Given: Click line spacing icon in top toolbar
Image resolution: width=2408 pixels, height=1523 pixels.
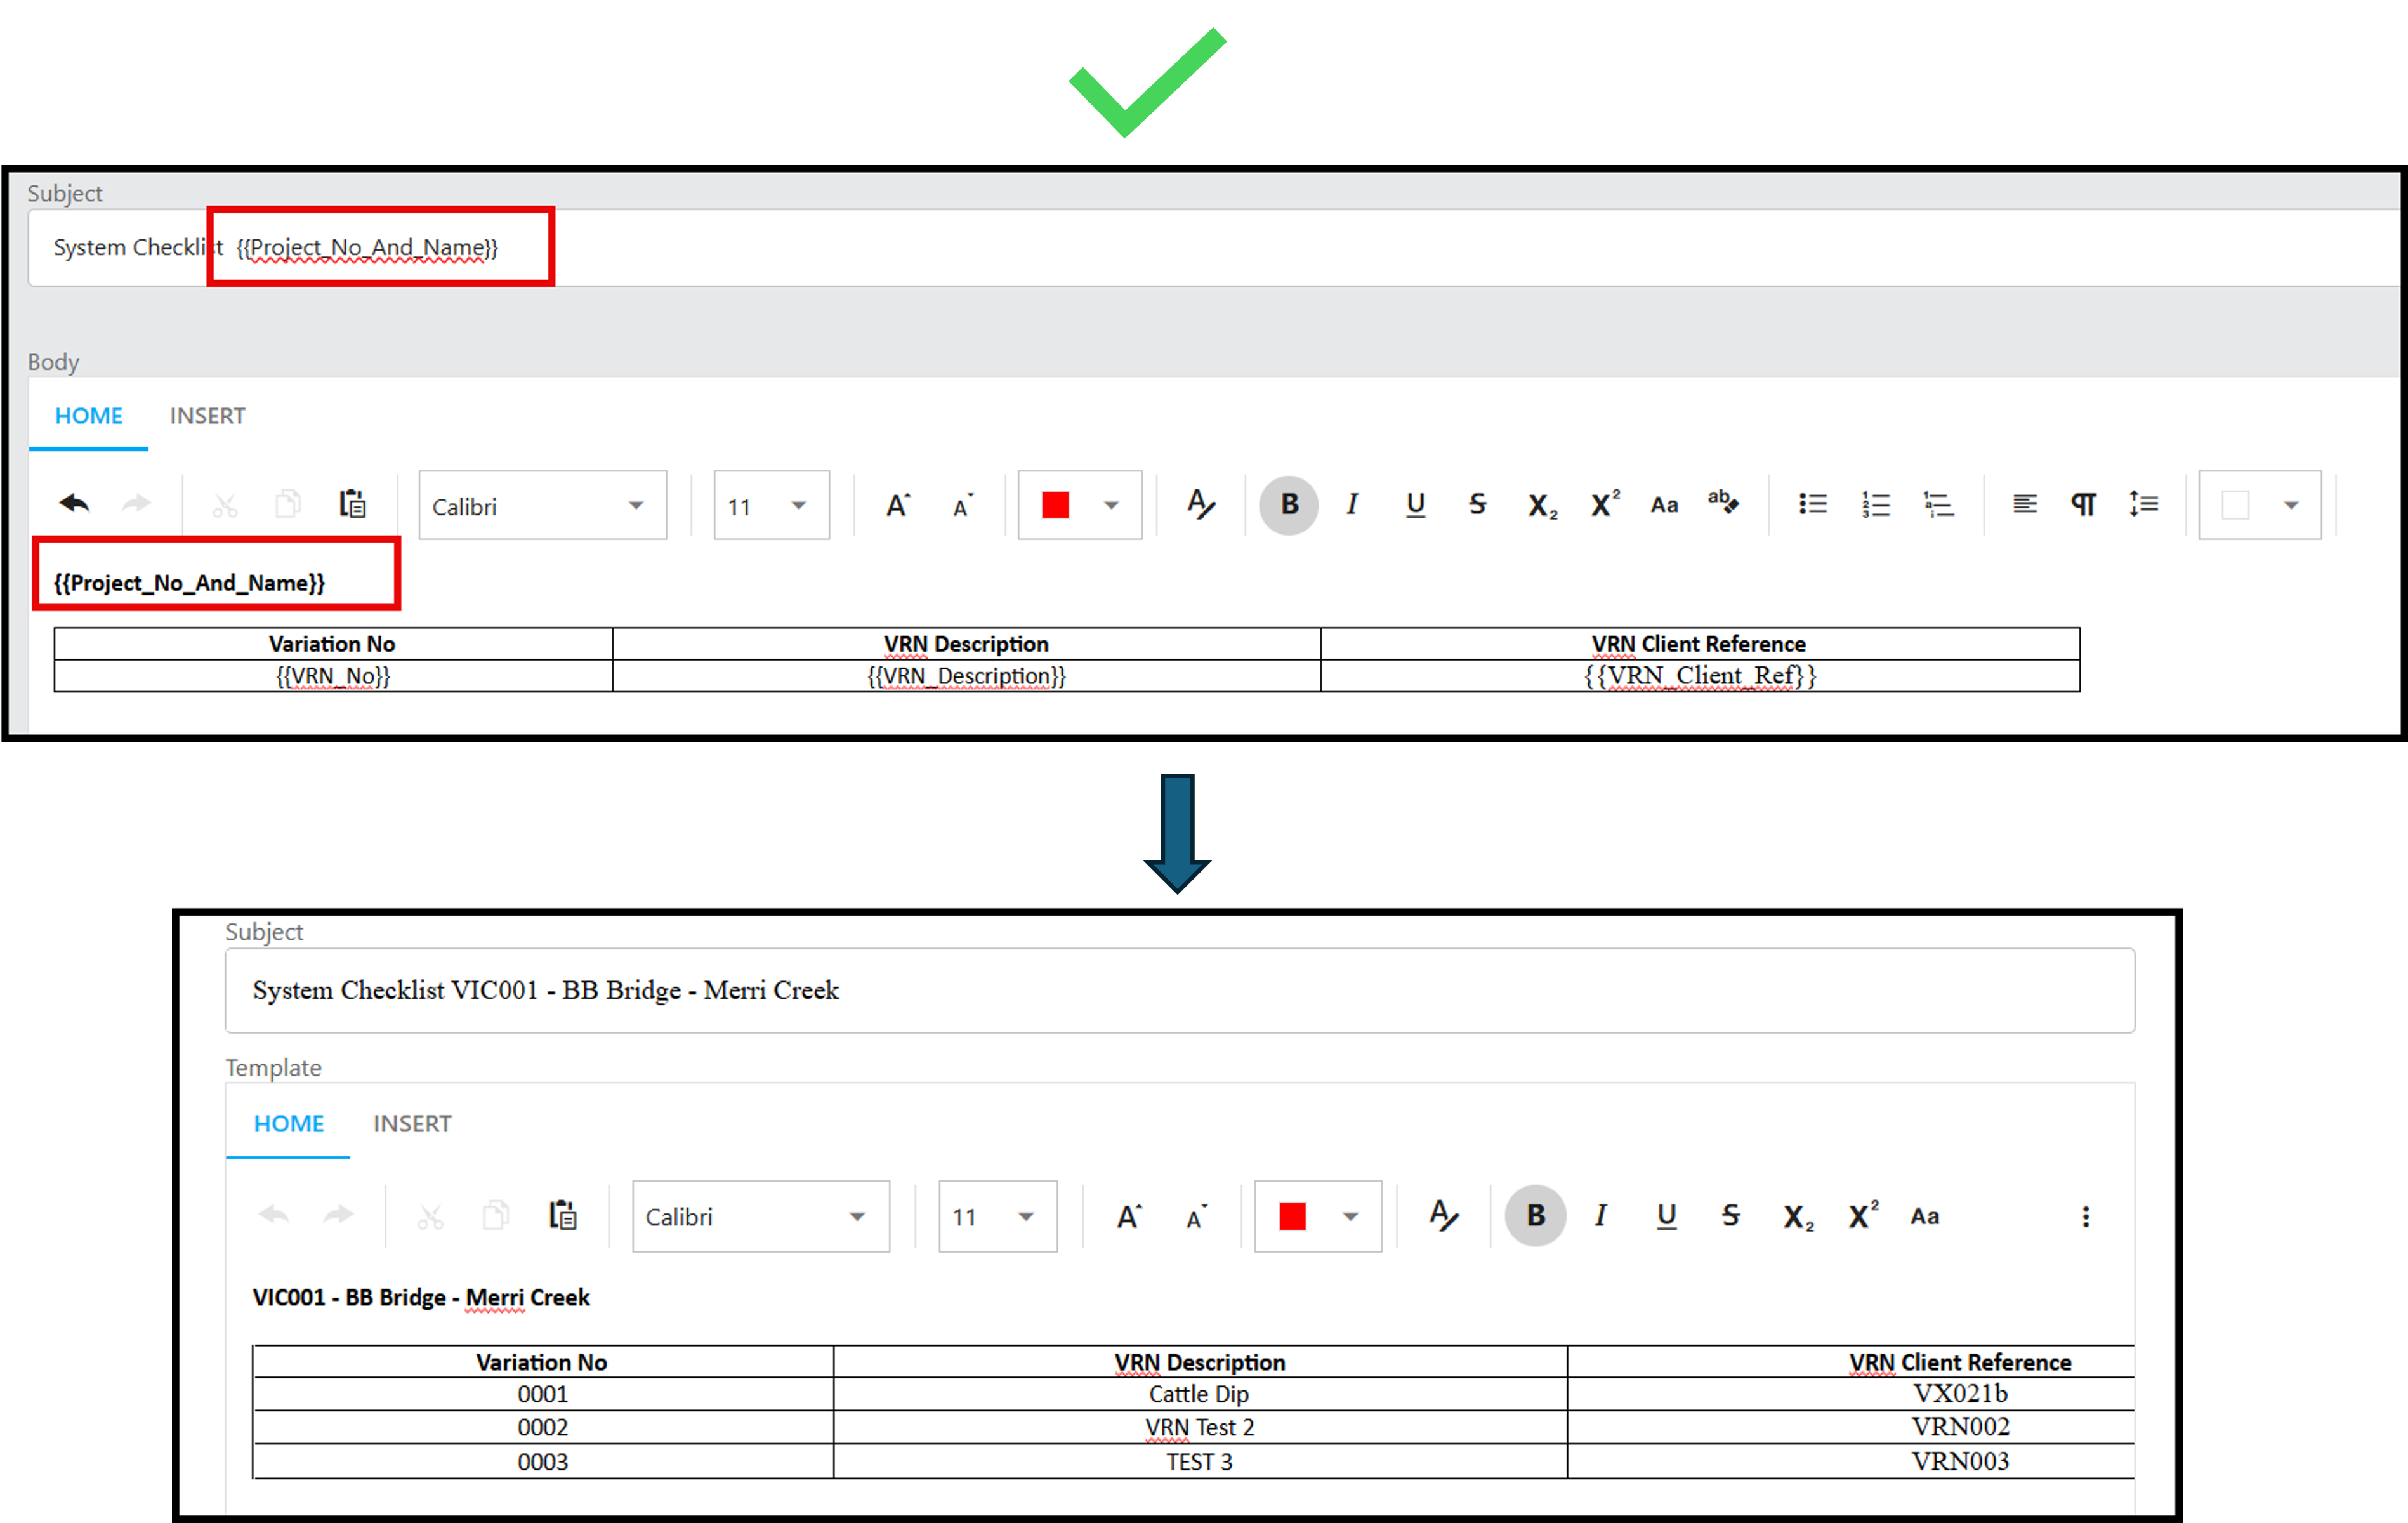Looking at the screenshot, I should 2144,504.
